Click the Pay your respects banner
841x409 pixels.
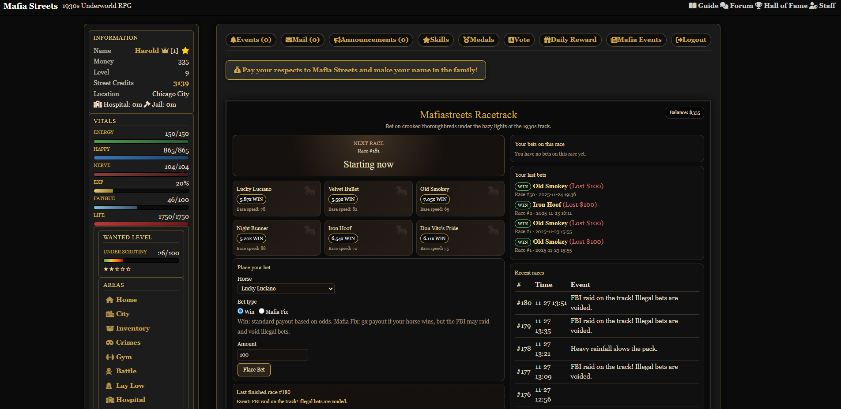[x=355, y=70]
